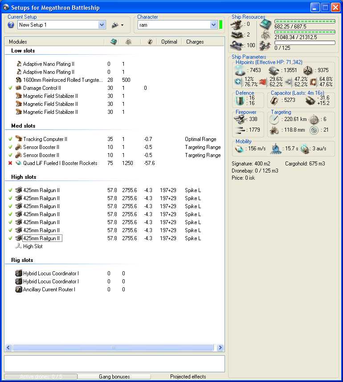Screen dimensions: 343x382
Task: Click the CPU usage bar 682.25 / 687.5
Action: (305, 21)
